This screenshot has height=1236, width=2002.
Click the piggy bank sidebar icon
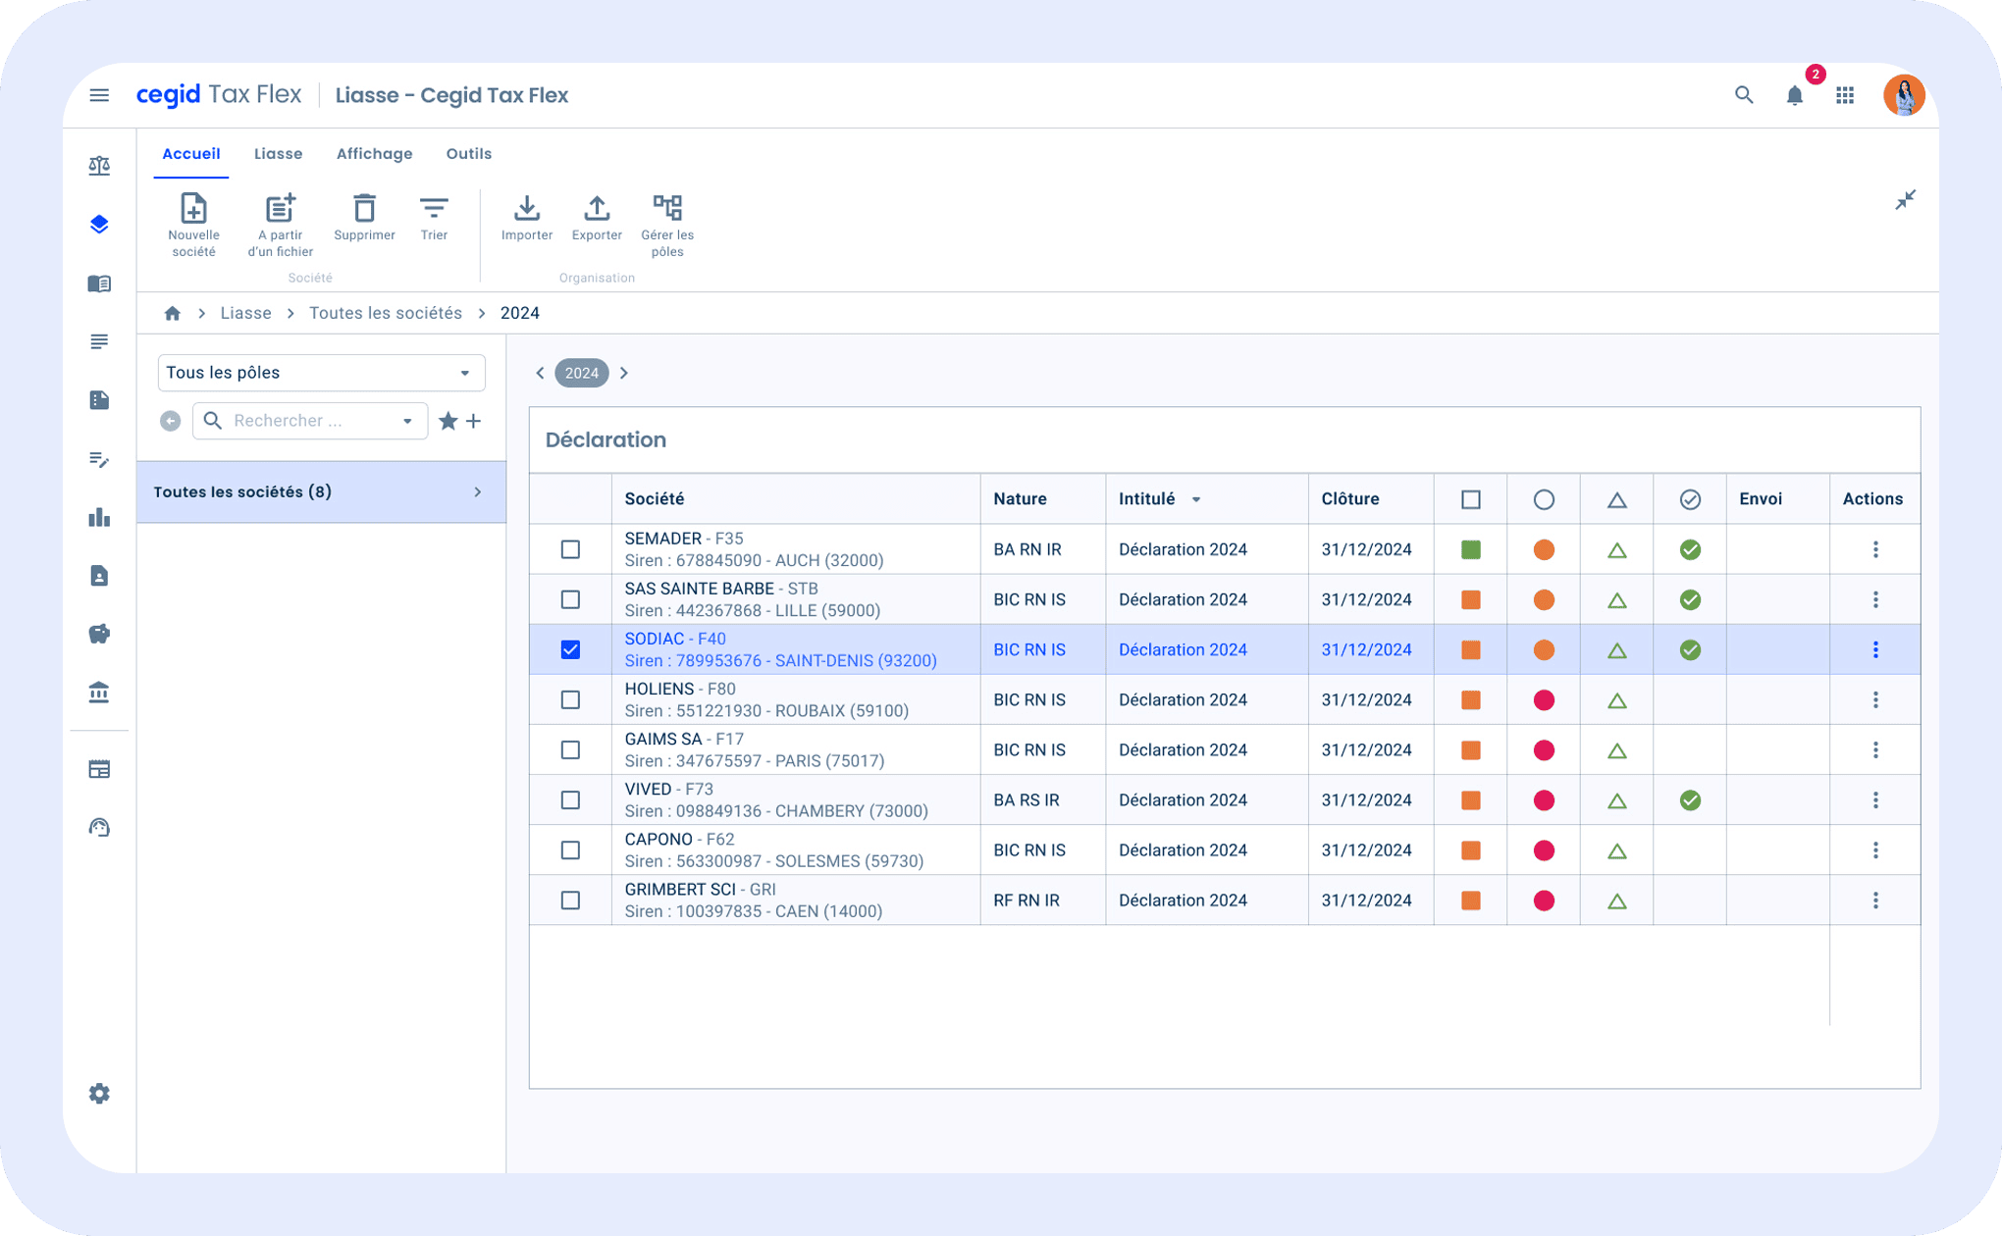point(99,635)
